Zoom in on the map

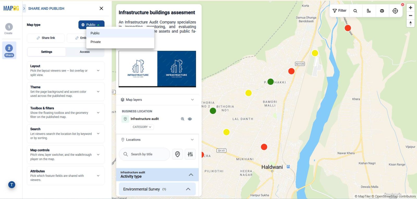pyautogui.click(x=410, y=8)
